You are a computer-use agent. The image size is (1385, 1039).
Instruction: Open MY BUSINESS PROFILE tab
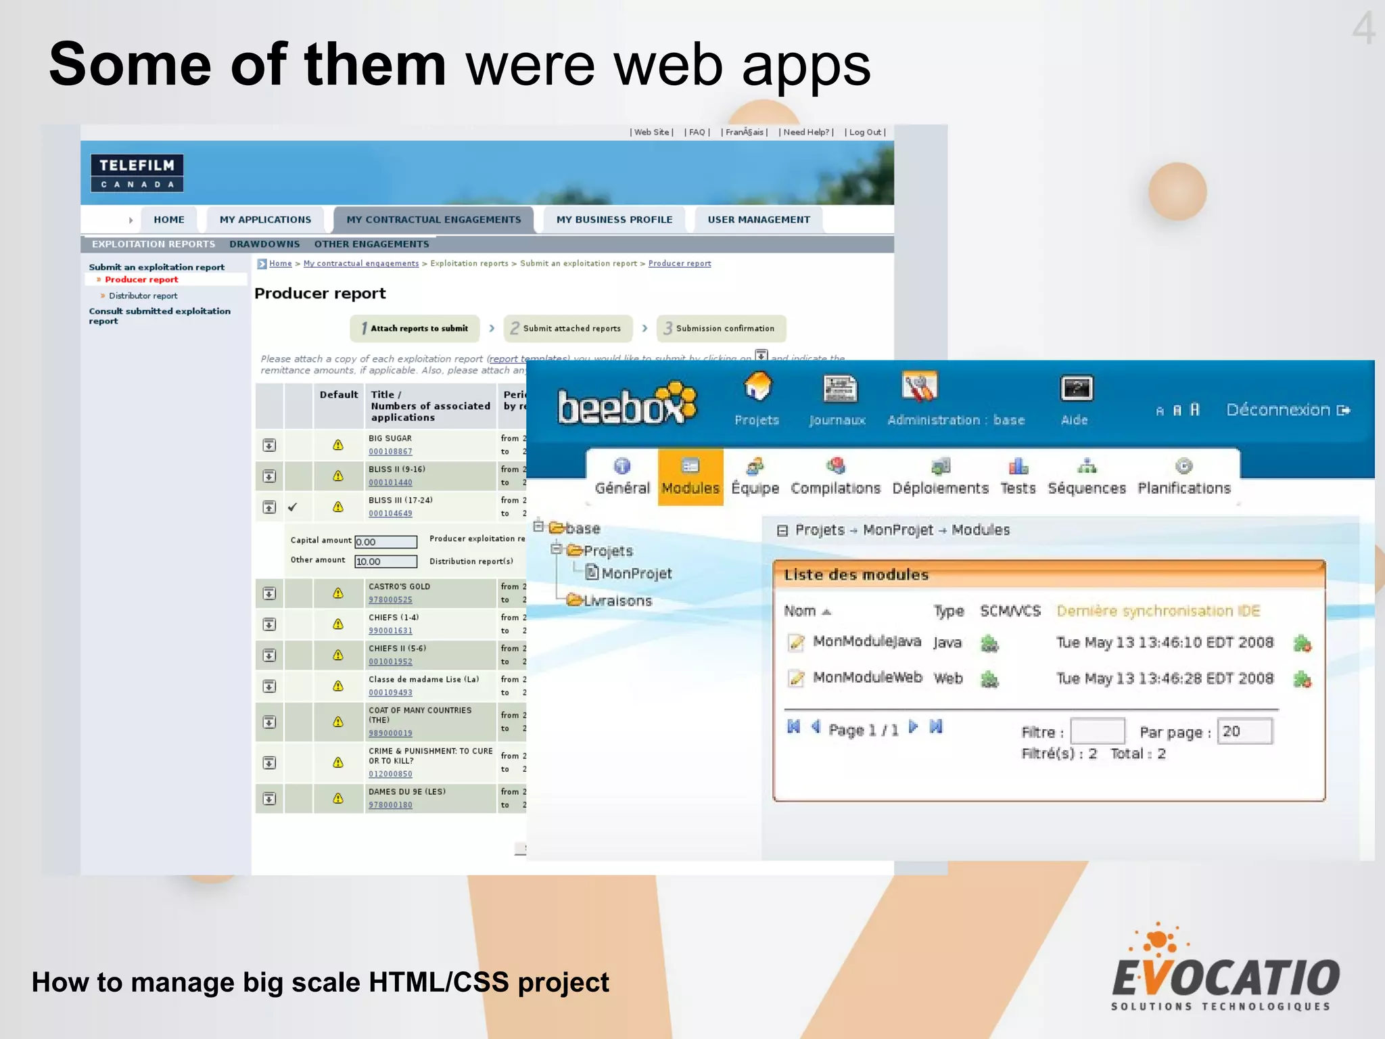tap(614, 220)
